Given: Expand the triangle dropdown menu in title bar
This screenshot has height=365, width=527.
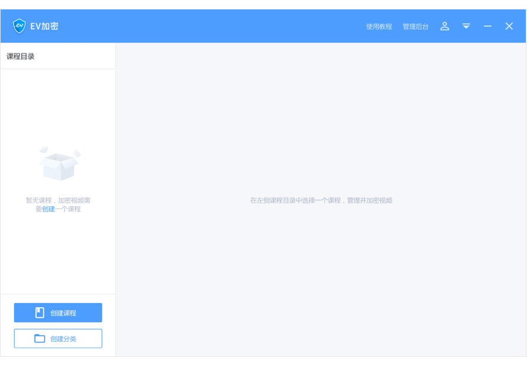Looking at the screenshot, I should pyautogui.click(x=466, y=26).
